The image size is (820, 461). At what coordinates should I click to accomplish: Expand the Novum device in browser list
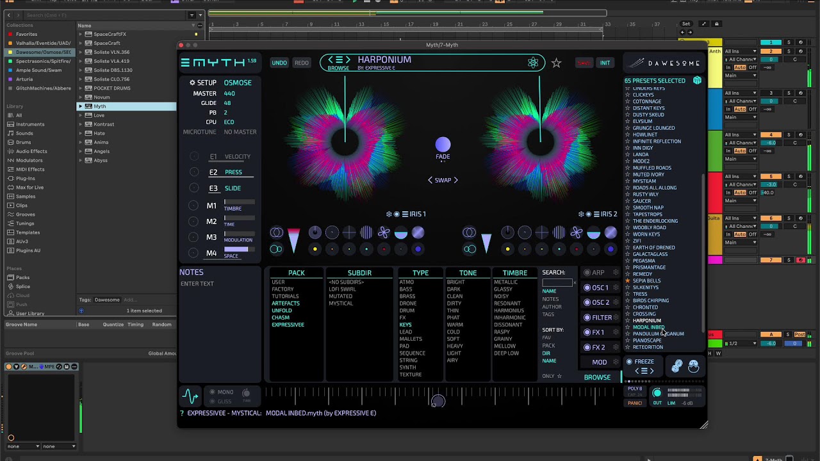(80, 97)
